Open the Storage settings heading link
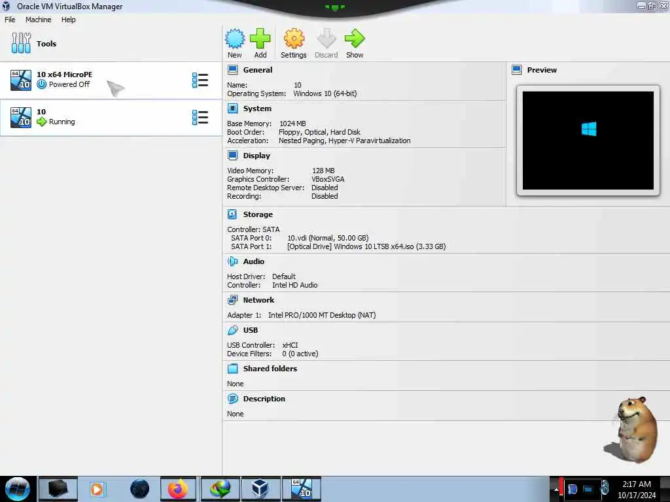This screenshot has height=502, width=670. [258, 214]
